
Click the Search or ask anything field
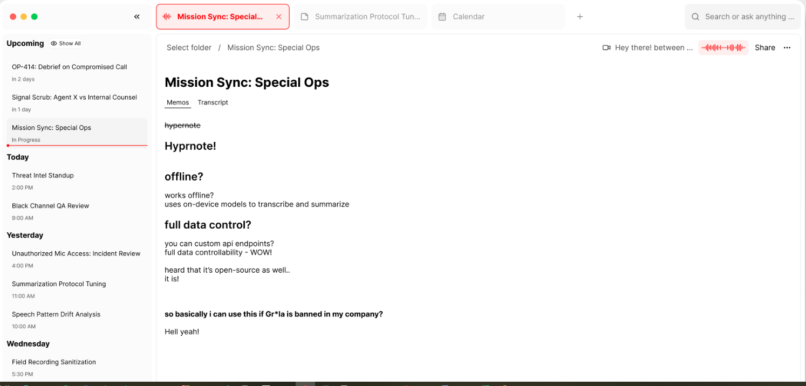click(x=749, y=17)
